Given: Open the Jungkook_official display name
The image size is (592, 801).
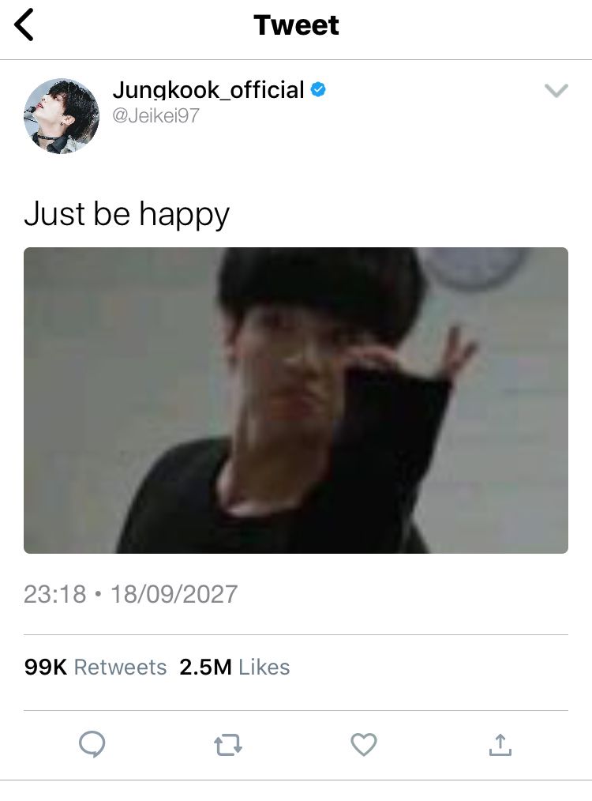Looking at the screenshot, I should tap(208, 90).
